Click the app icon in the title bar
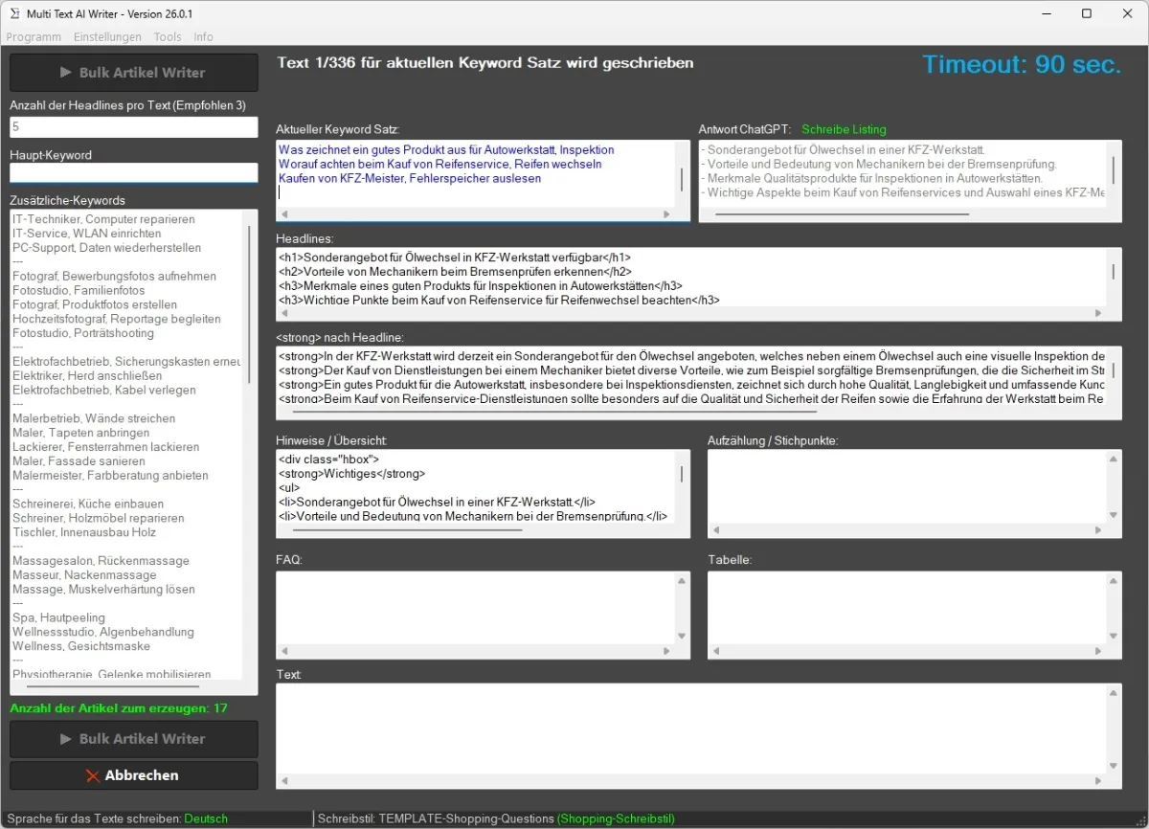Viewport: 1149px width, 829px height. point(14,13)
